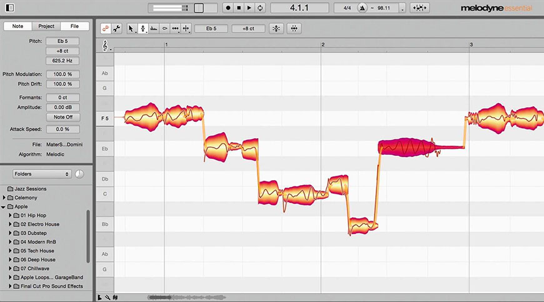Click the quantize time macro button
Image resolution: width=544 pixels, height=302 pixels.
(x=294, y=29)
